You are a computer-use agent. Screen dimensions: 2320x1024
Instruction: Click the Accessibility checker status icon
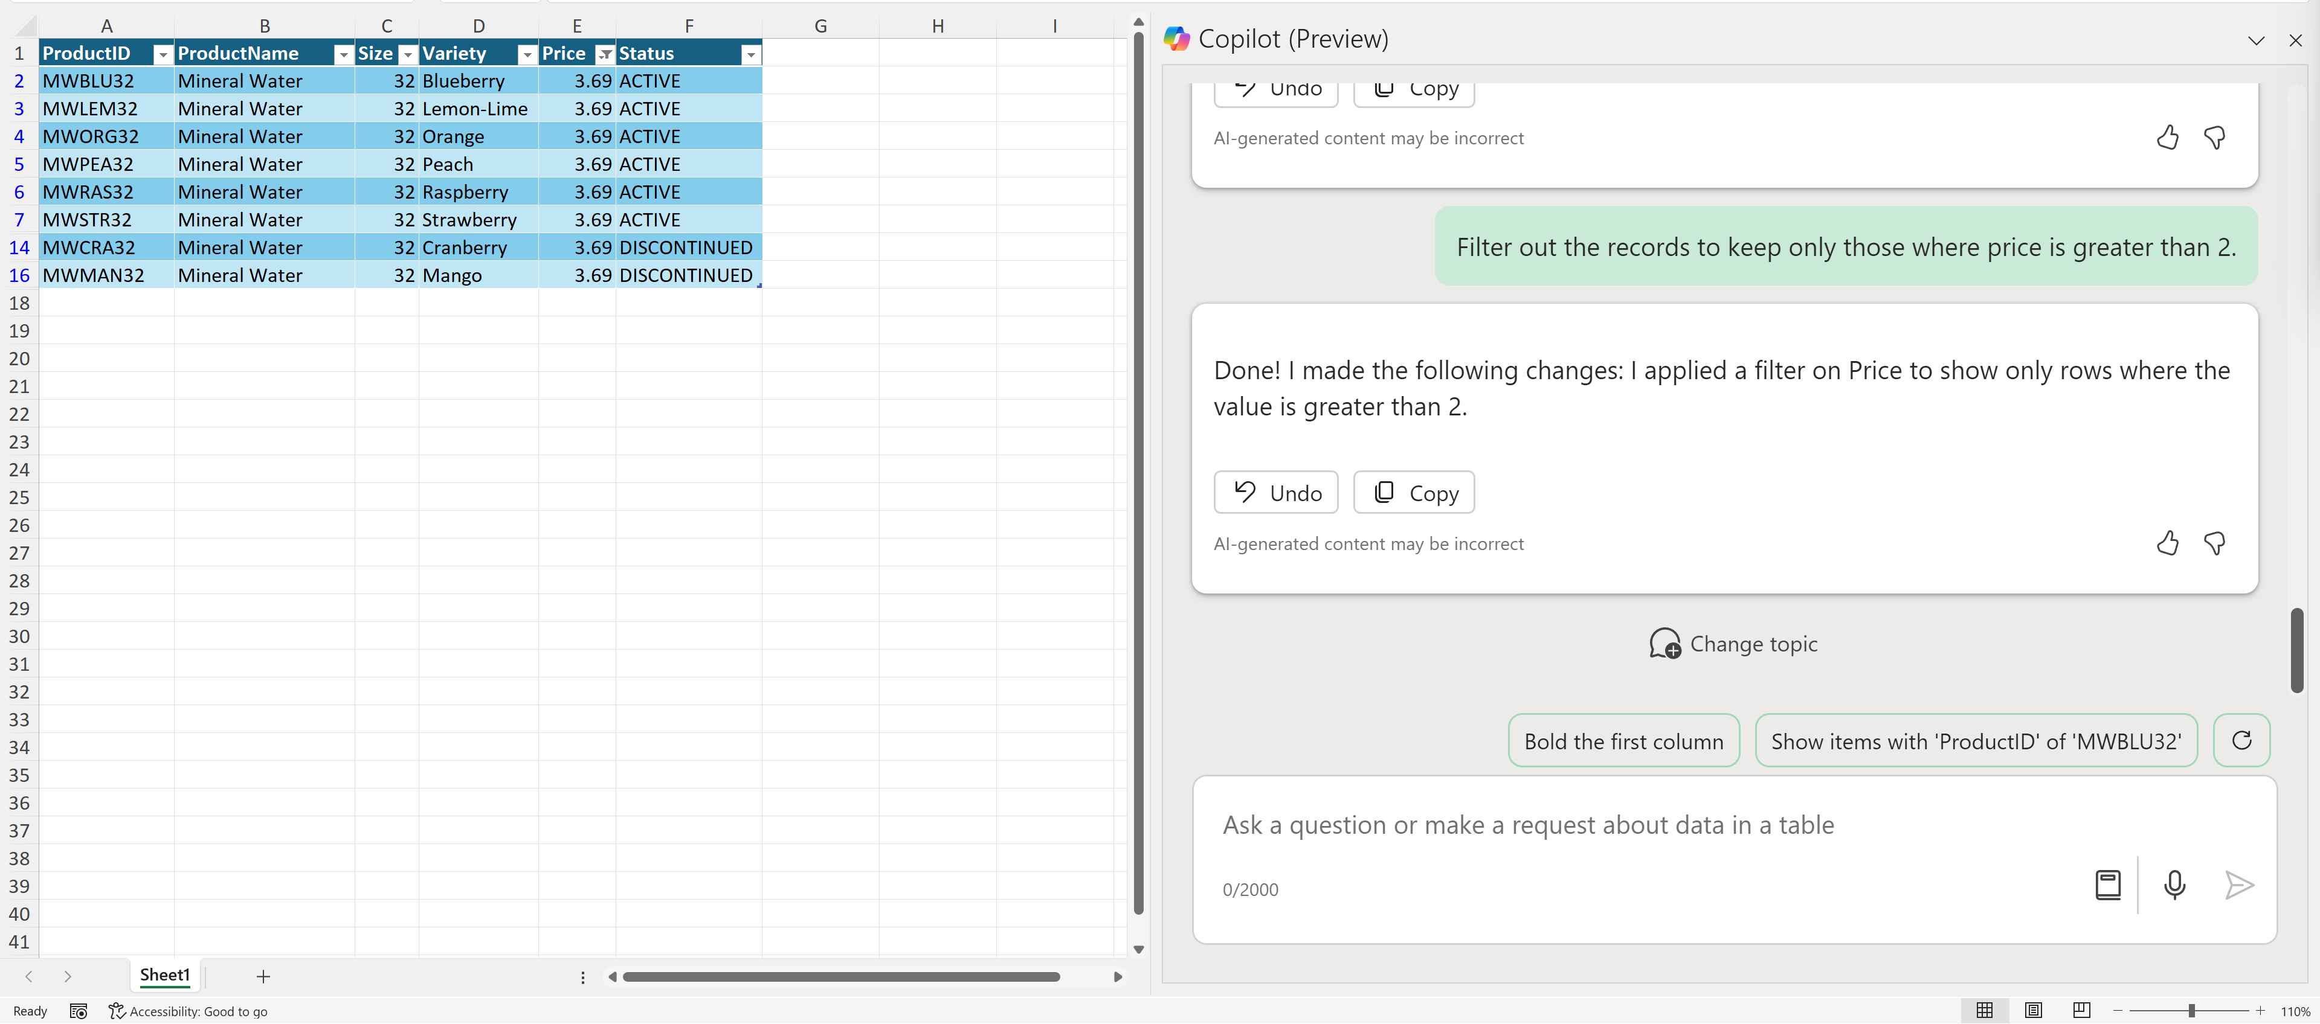117,1011
